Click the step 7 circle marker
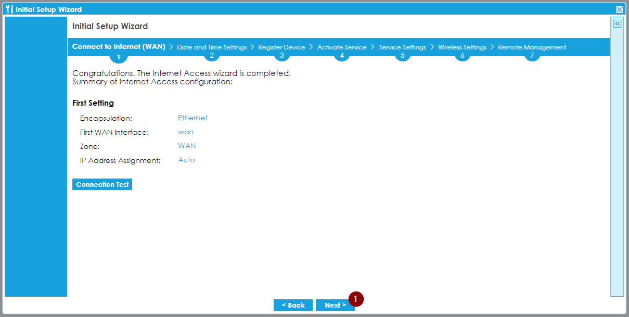The height and width of the screenshot is (317, 629). click(532, 56)
